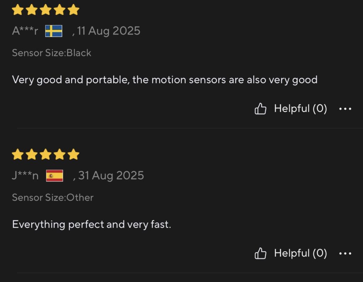Image resolution: width=363 pixels, height=282 pixels.
Task: Select the reviewer name A***r
Action: point(25,31)
